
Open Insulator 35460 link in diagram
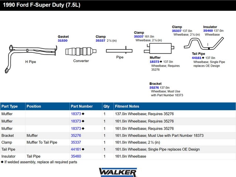(208, 31)
